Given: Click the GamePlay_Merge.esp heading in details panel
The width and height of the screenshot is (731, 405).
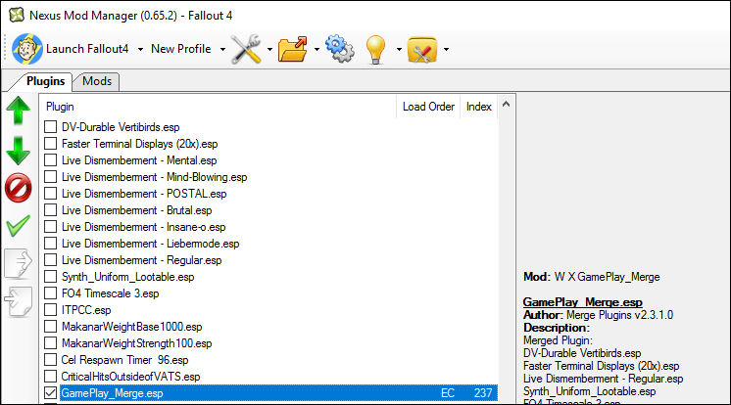Looking at the screenshot, I should coord(583,302).
